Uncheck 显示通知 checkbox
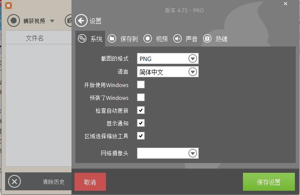 [x=141, y=123]
